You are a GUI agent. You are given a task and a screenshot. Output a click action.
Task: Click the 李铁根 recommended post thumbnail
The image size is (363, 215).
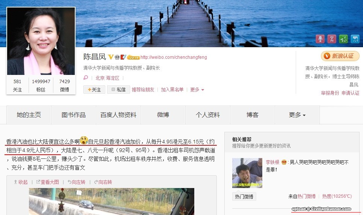pyautogui.click(x=247, y=173)
